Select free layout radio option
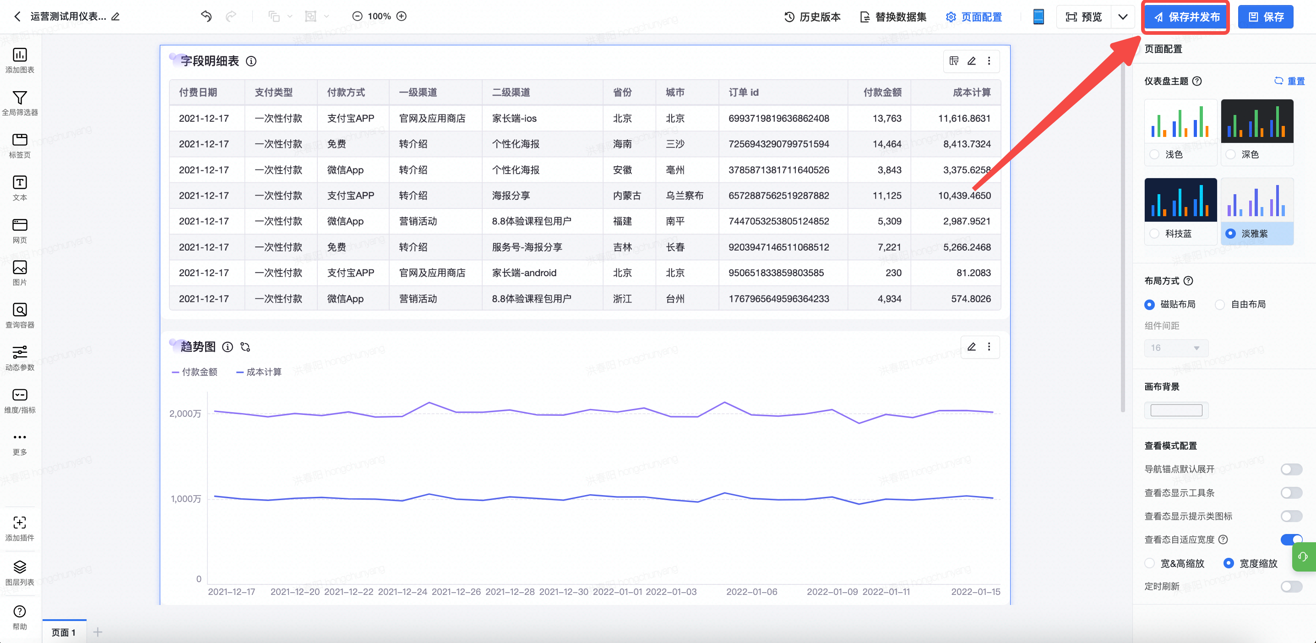 click(x=1220, y=305)
